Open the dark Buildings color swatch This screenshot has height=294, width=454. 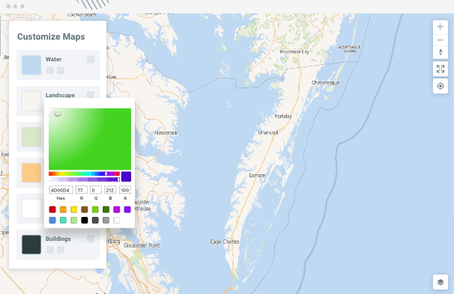coord(31,245)
